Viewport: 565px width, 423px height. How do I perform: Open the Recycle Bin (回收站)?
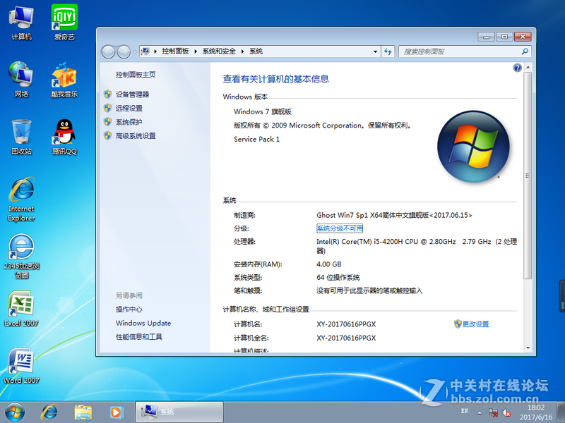coord(21,130)
